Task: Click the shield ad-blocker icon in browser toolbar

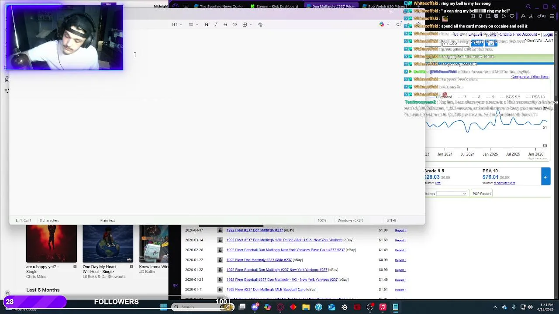Action: pos(496,16)
